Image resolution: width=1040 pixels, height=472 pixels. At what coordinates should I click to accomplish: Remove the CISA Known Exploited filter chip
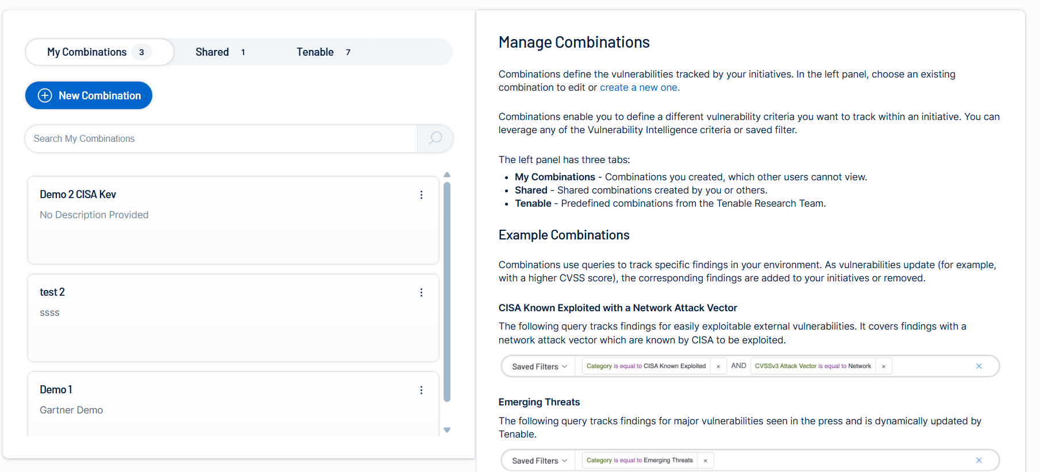tap(718, 366)
